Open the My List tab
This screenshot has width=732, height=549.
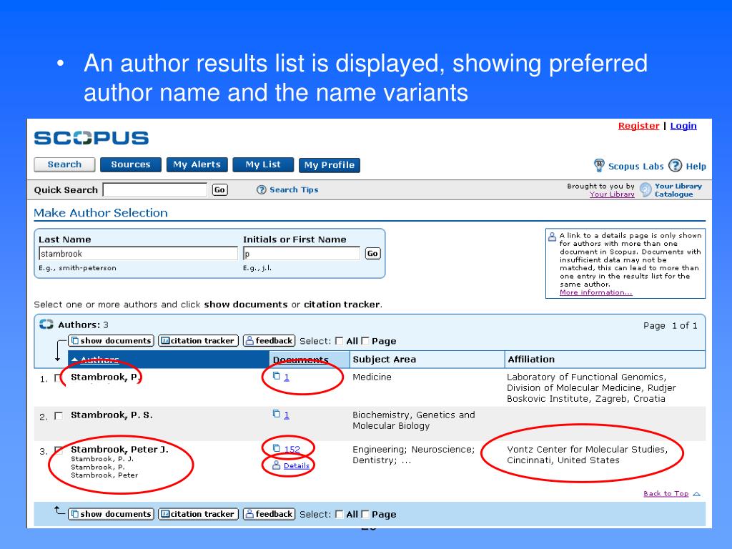click(x=263, y=165)
